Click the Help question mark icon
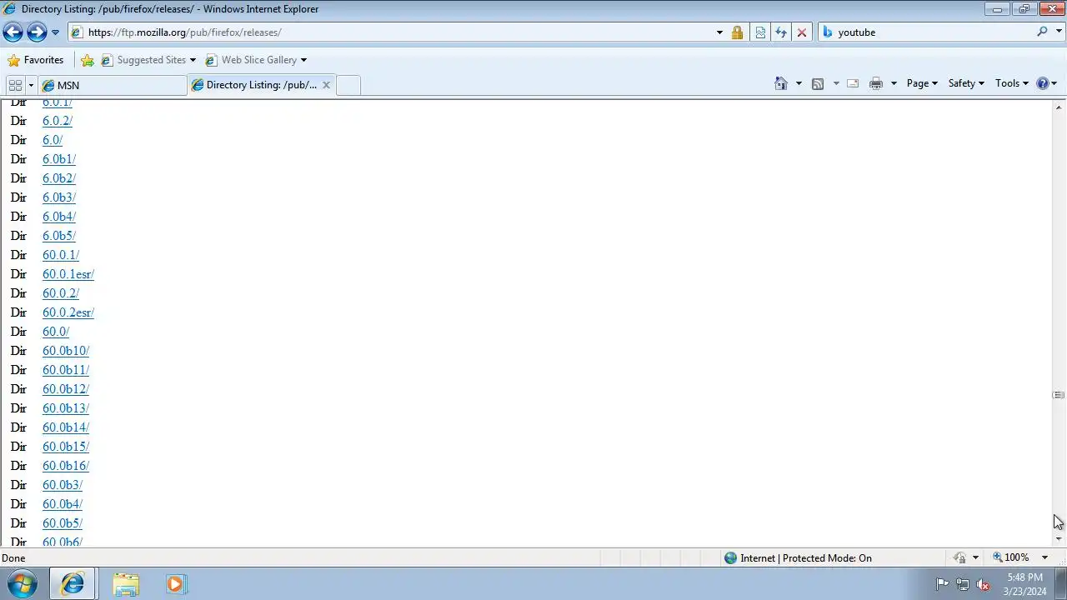Viewport: 1067px width, 600px height. 1042,83
